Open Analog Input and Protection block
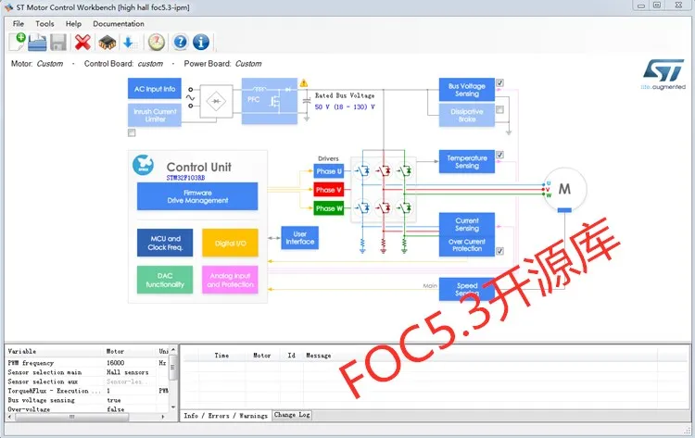Viewport: 695px width, 438px height. 230,280
